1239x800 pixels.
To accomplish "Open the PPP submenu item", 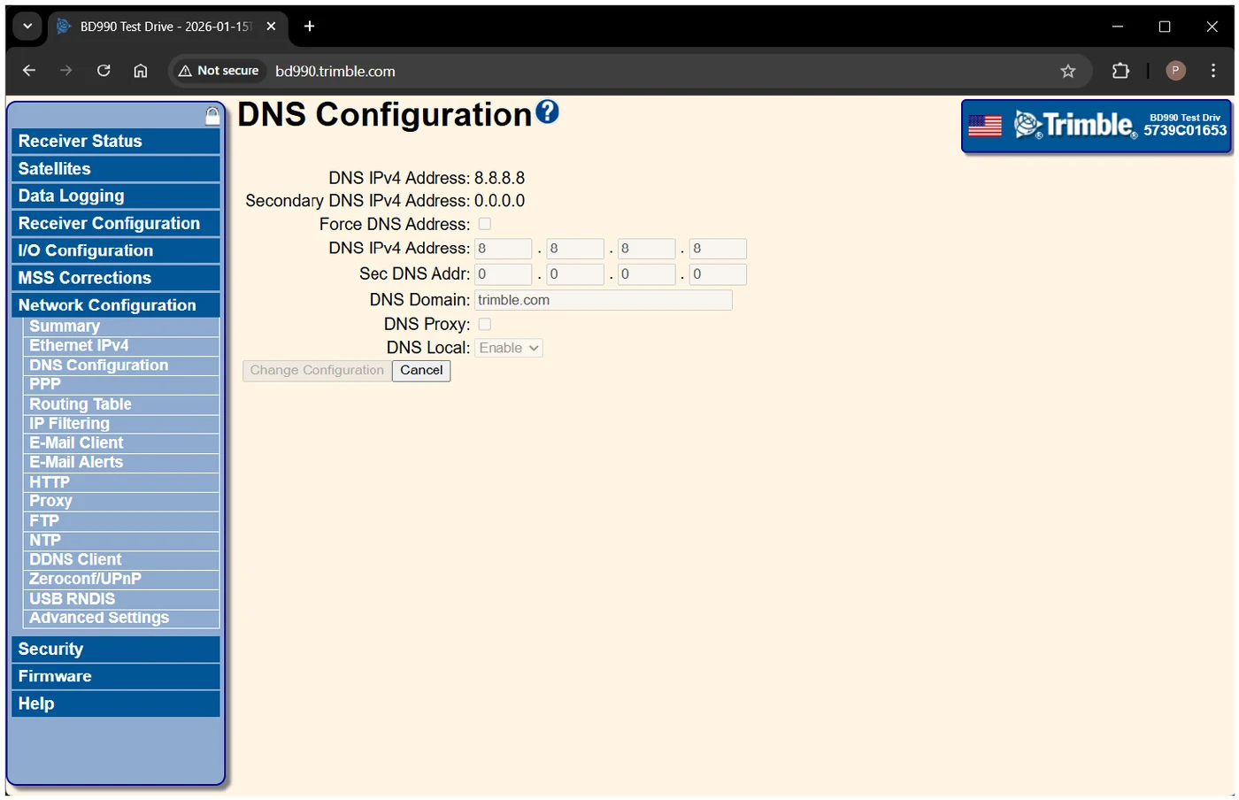I will (122, 385).
